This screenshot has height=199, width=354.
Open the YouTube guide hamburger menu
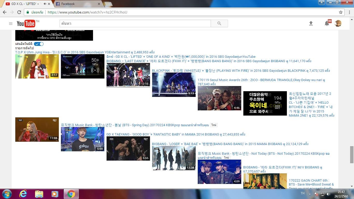click(11, 24)
